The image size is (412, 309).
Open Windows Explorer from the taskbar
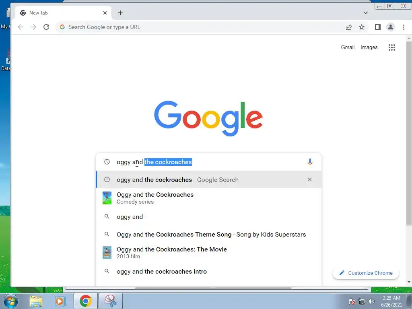36,301
